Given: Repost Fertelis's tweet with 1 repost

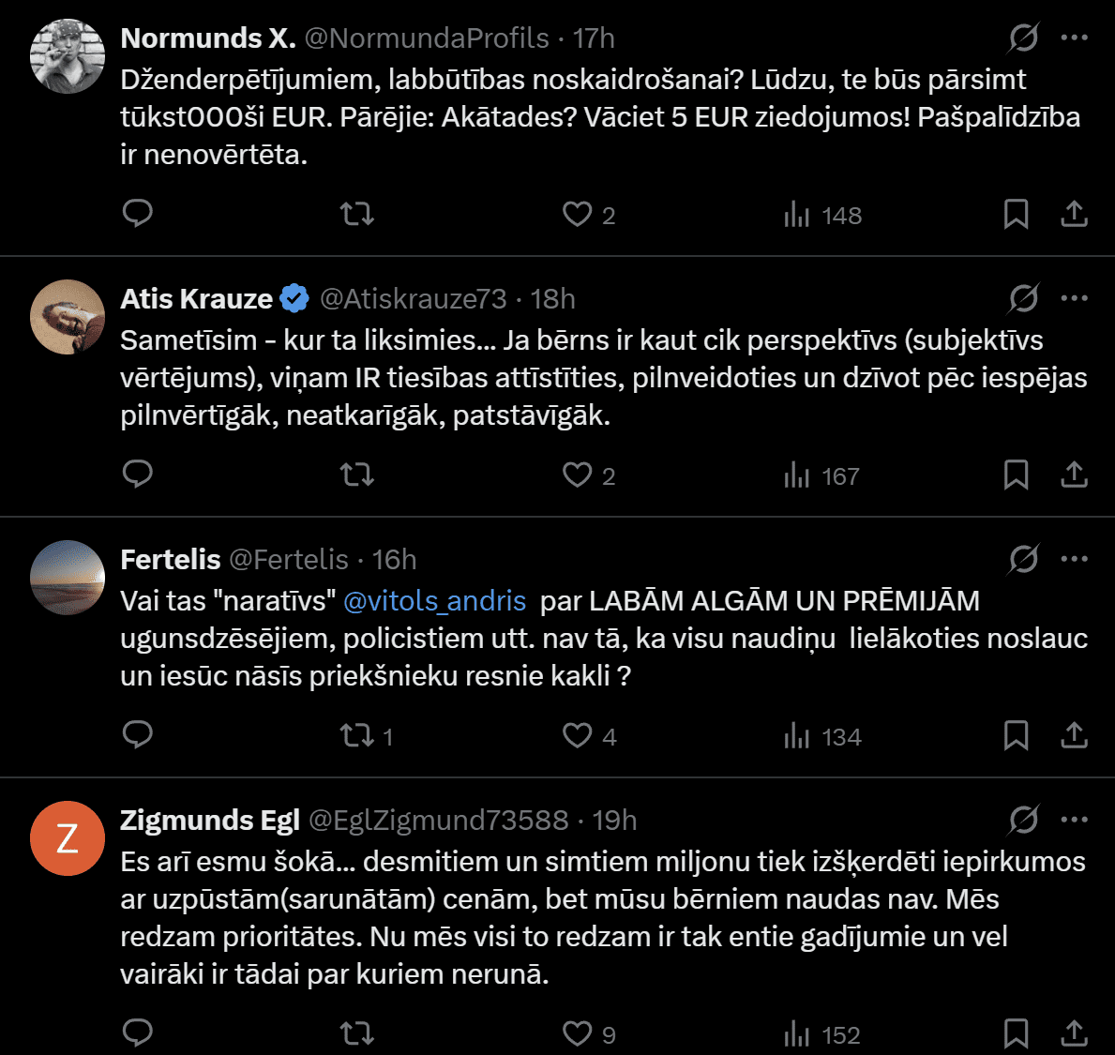Looking at the screenshot, I should click(357, 735).
